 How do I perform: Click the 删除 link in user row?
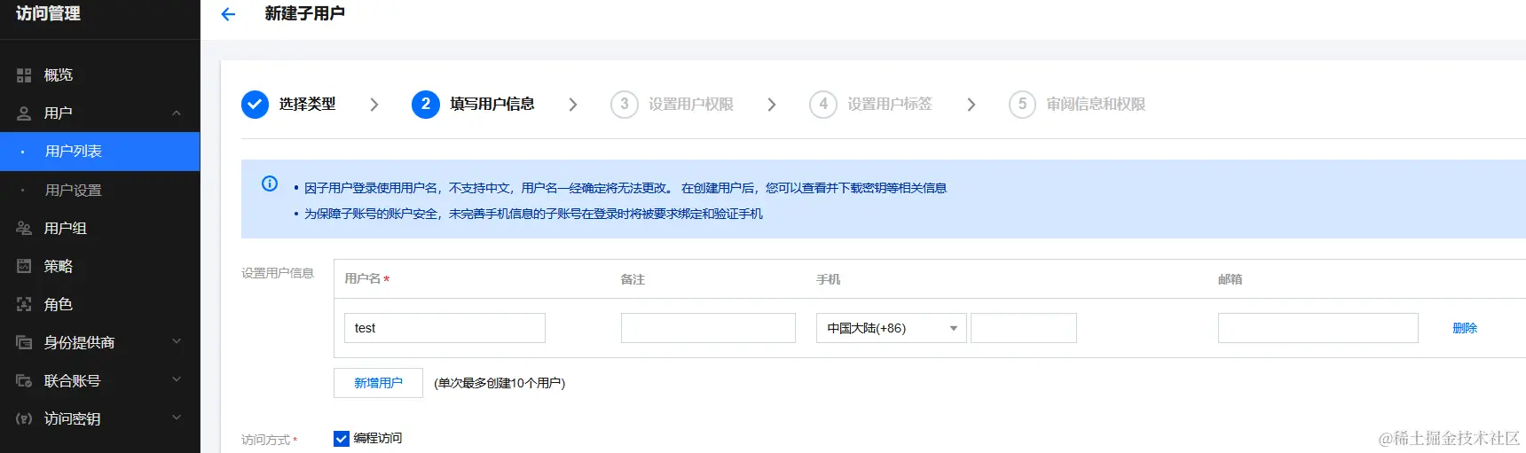[x=1465, y=328]
